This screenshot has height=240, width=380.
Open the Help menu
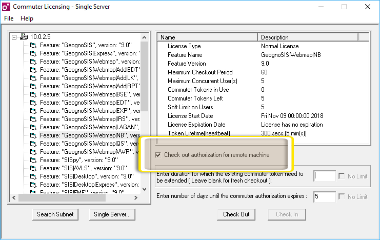point(27,18)
